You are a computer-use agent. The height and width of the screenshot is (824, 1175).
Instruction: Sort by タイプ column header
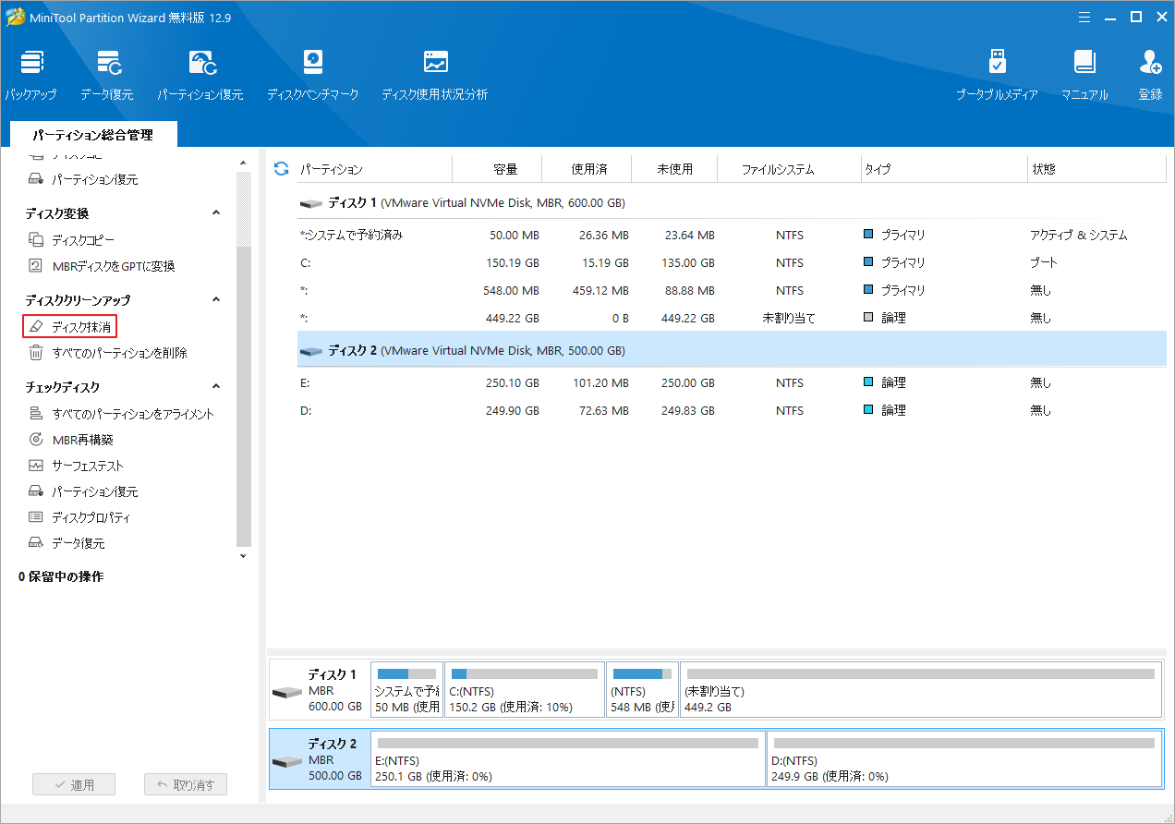pyautogui.click(x=943, y=169)
